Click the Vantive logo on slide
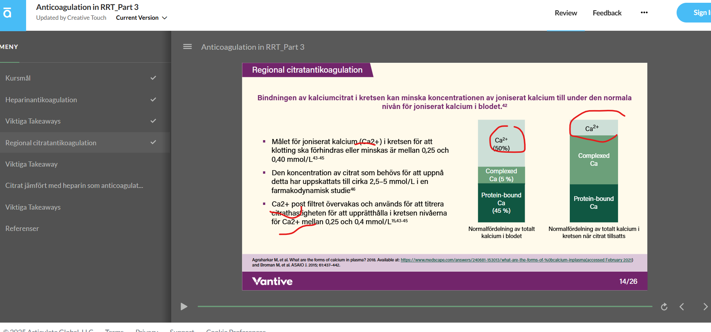711x332 pixels. 272,281
